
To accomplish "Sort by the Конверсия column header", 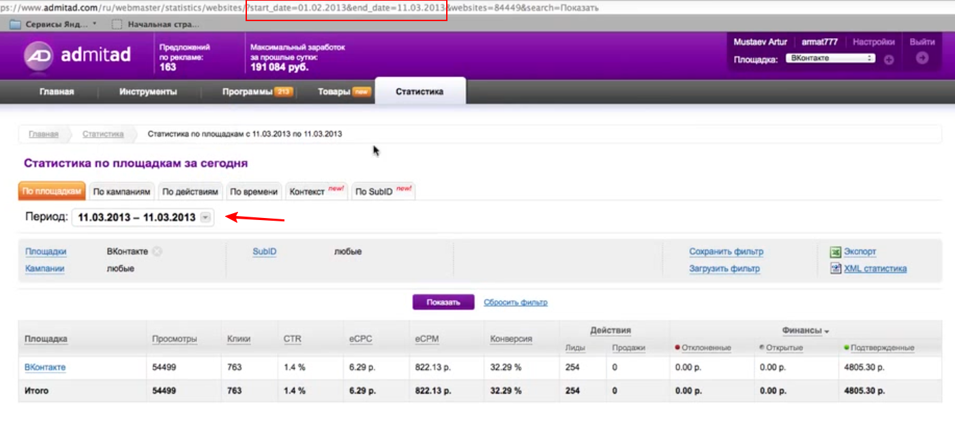I will point(511,339).
